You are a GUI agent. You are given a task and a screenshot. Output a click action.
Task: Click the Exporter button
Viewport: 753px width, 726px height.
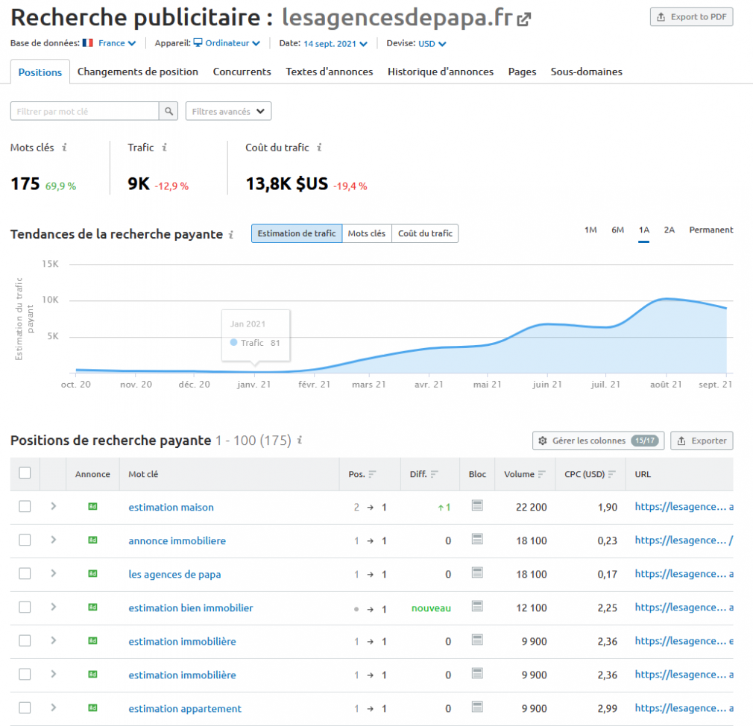pyautogui.click(x=702, y=441)
